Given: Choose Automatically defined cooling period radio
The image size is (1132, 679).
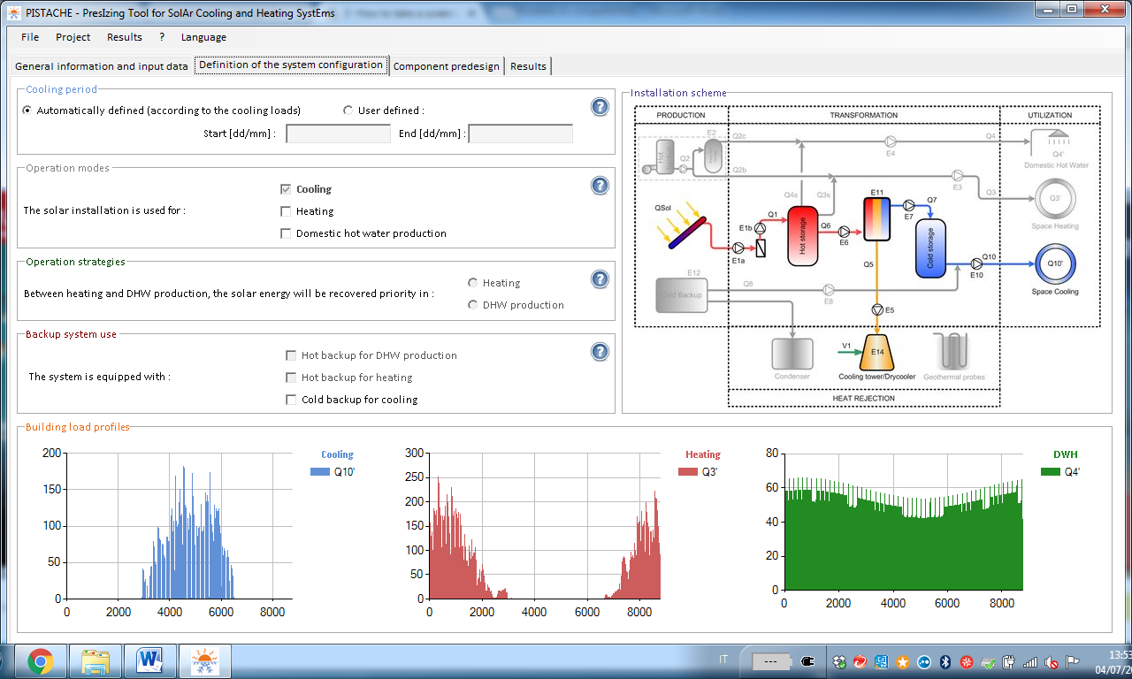Looking at the screenshot, I should 27,111.
